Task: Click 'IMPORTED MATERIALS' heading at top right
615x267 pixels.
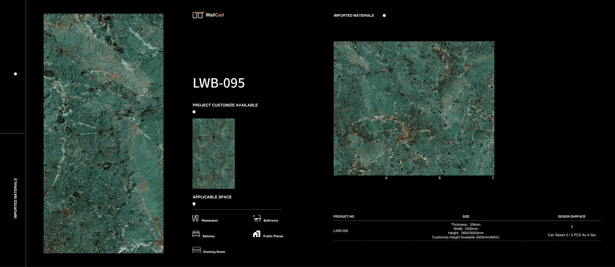Action: [354, 15]
